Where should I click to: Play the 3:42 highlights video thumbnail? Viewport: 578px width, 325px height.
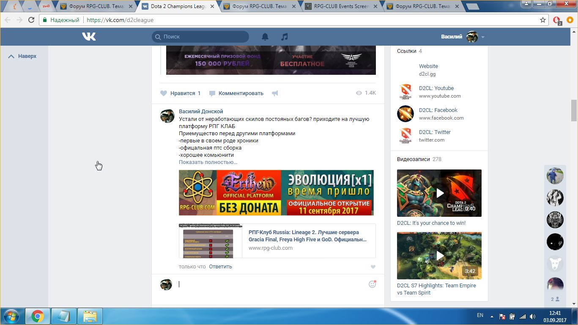pos(439,256)
